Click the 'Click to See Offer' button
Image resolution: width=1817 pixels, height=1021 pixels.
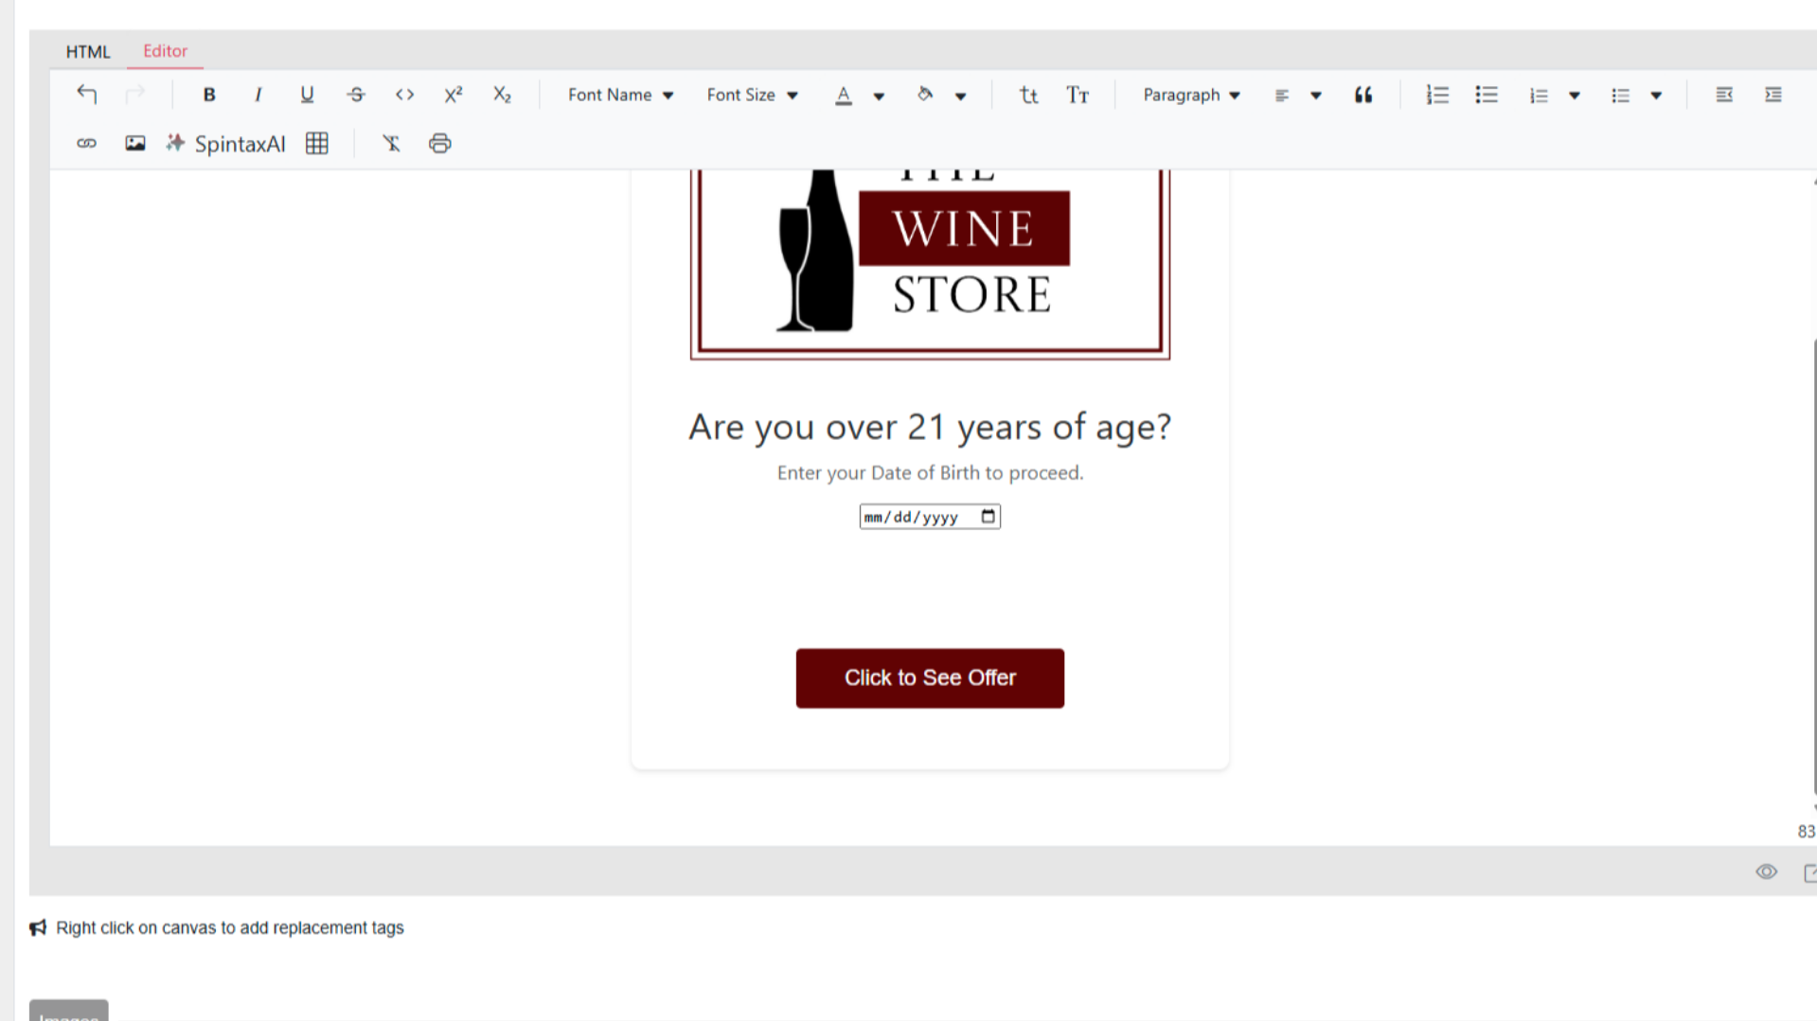930,678
